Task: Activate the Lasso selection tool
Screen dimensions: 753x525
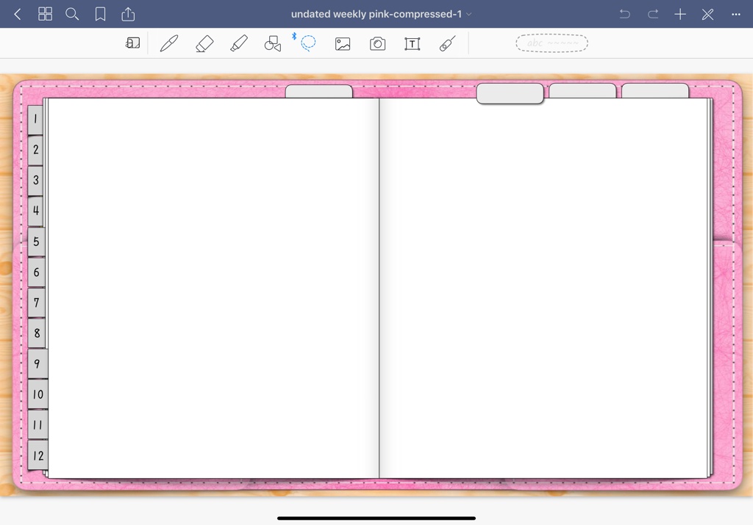Action: click(x=308, y=43)
